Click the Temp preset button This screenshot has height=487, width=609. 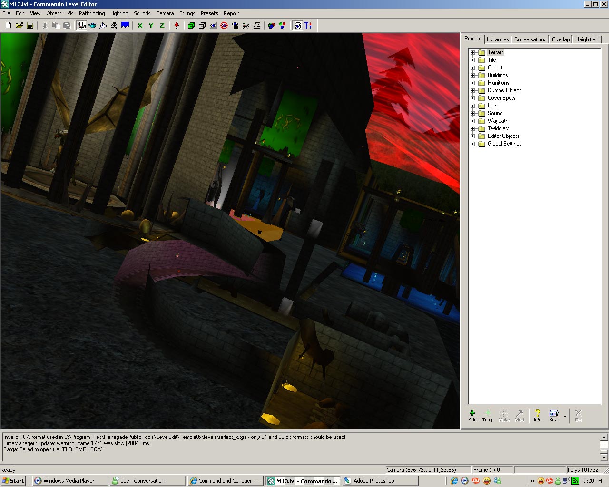tap(488, 415)
